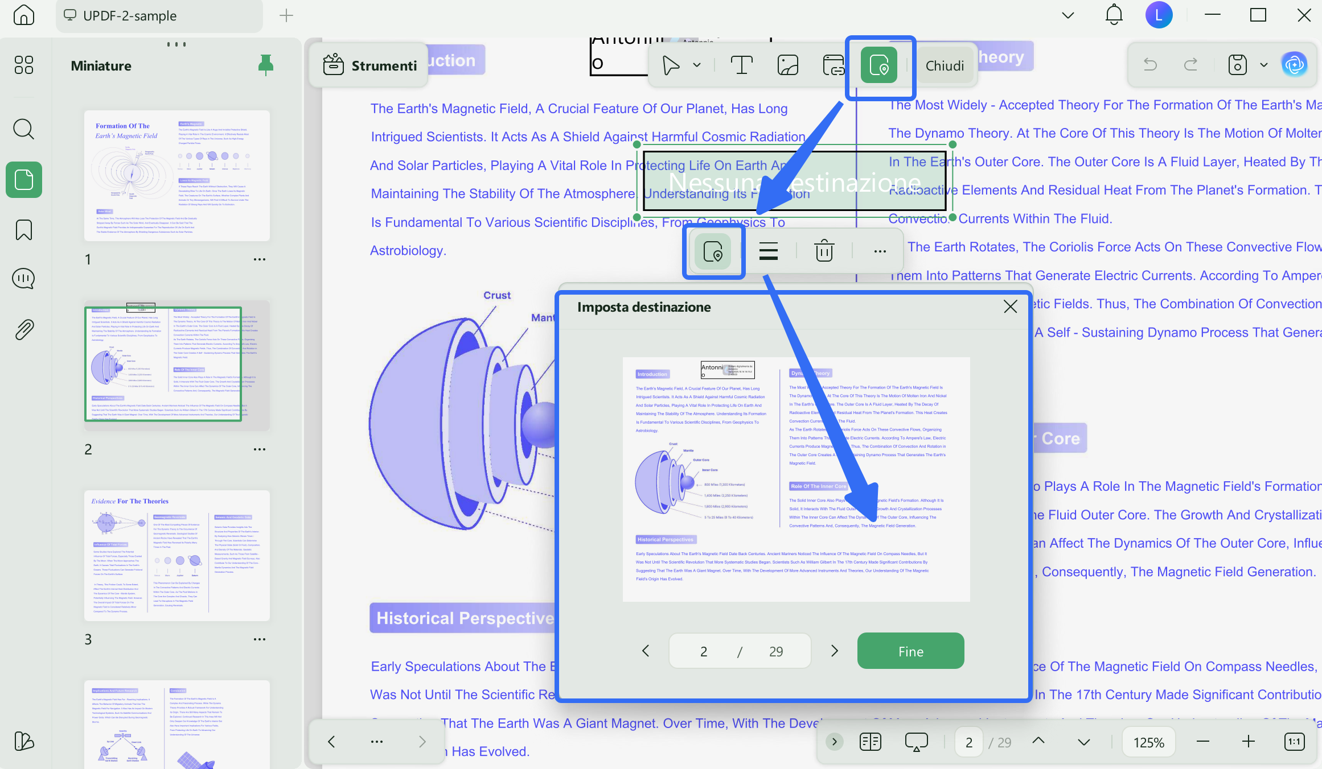The width and height of the screenshot is (1322, 769).
Task: Redo the last action
Action: (1190, 65)
